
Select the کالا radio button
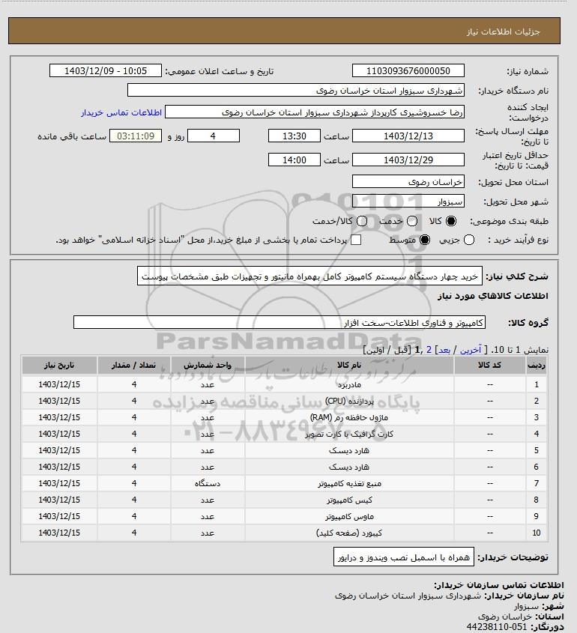[450, 221]
